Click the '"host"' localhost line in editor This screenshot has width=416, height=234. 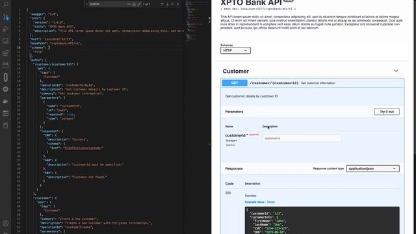(x=51, y=39)
